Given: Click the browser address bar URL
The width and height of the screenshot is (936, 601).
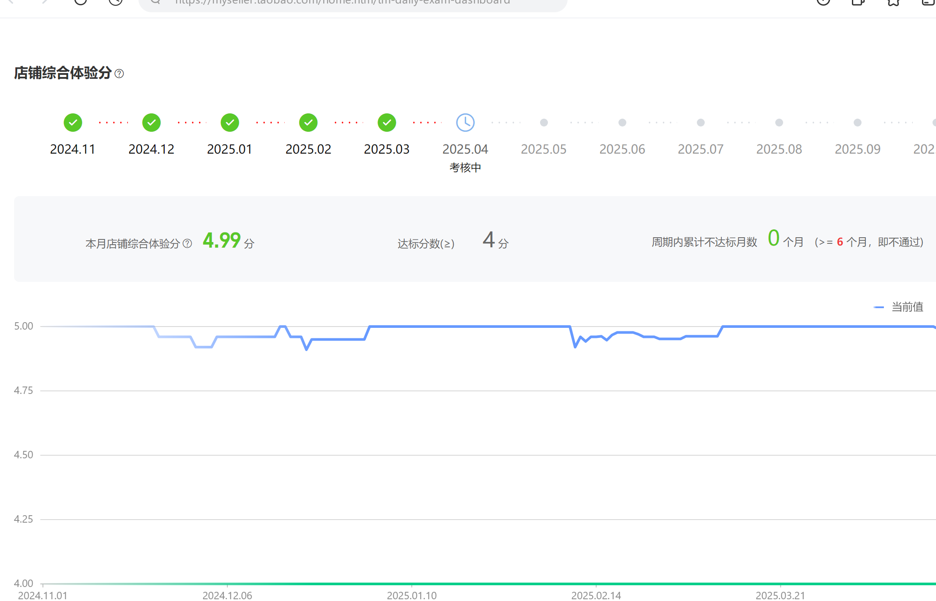Looking at the screenshot, I should tap(342, 3).
